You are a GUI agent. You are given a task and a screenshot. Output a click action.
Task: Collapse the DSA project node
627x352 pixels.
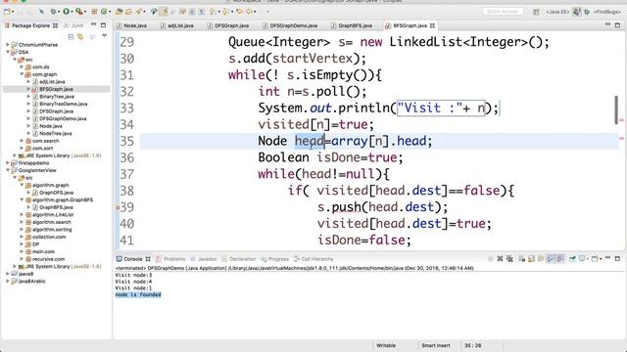pos(8,52)
